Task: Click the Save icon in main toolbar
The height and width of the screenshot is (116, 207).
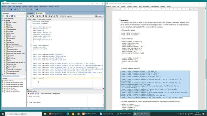Action: pos(9,9)
